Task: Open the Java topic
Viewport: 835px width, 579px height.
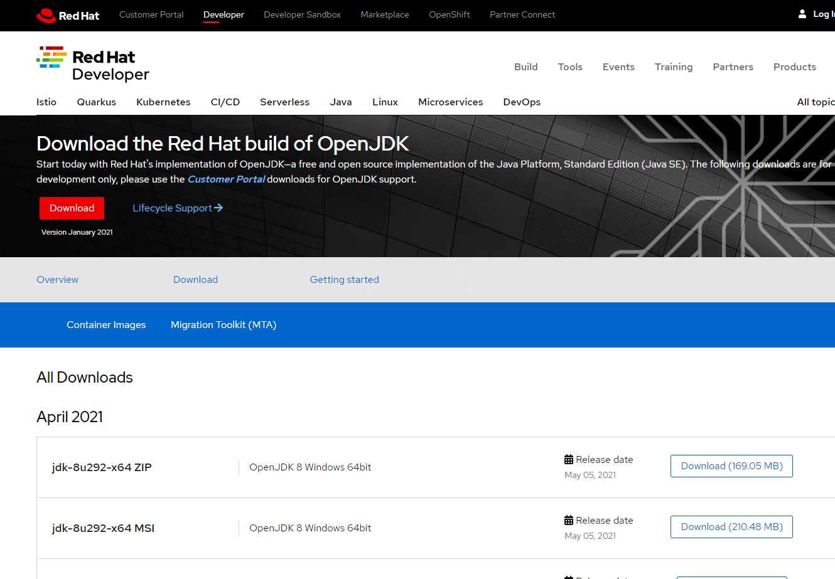Action: pos(341,102)
